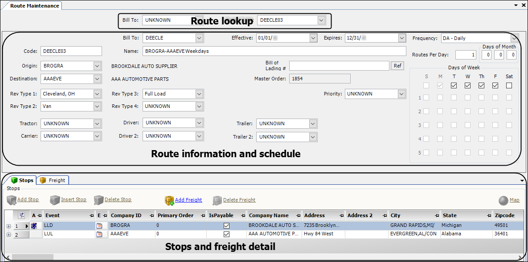
Task: Click the grid column chooser icon
Action: click(21, 215)
